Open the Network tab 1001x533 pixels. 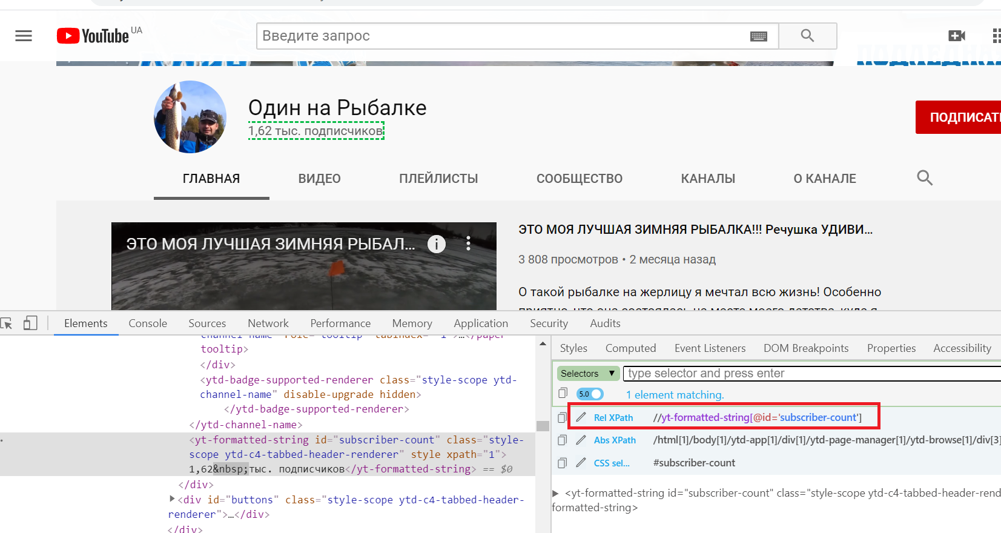[268, 323]
